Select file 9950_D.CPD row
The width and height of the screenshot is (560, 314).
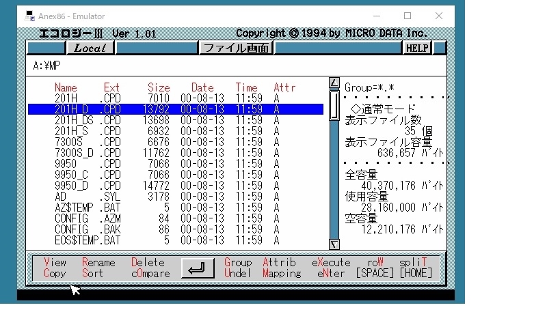coord(176,186)
